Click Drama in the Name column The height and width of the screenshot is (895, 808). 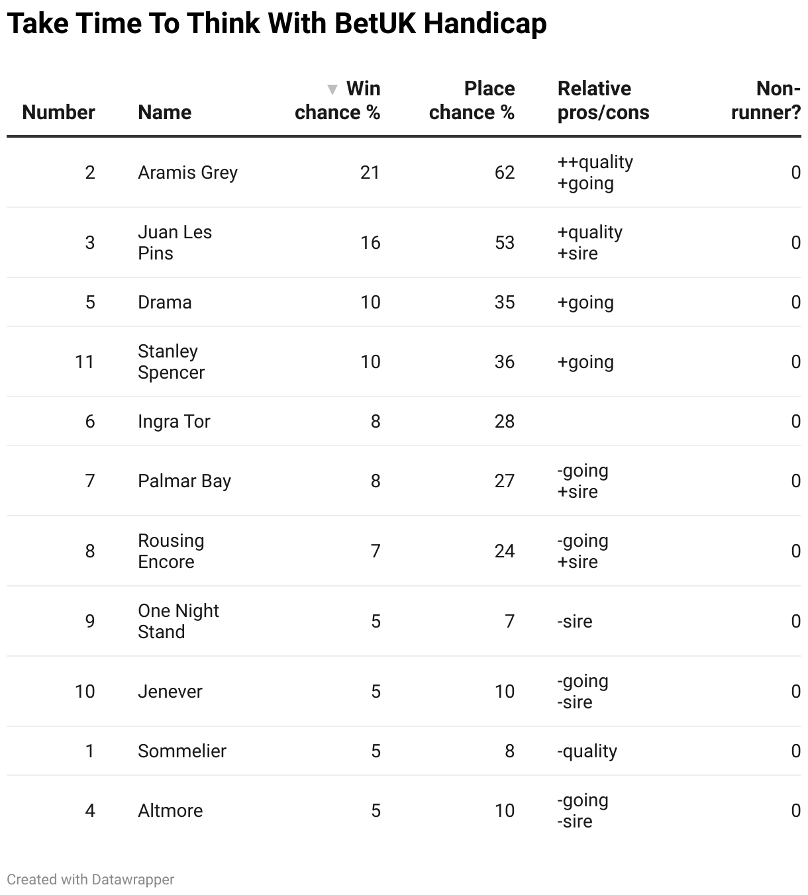pyautogui.click(x=165, y=303)
